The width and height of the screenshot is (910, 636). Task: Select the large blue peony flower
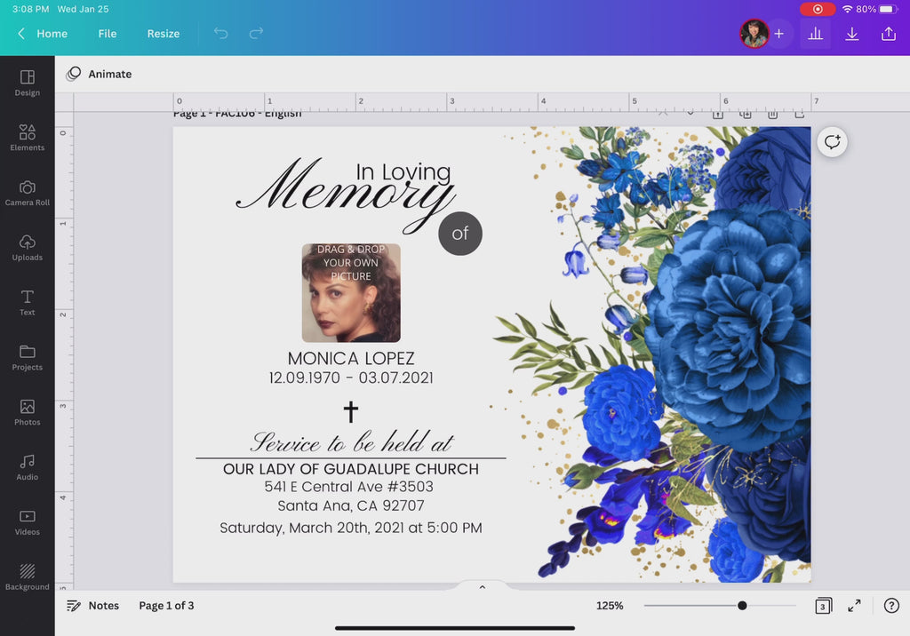tap(729, 328)
